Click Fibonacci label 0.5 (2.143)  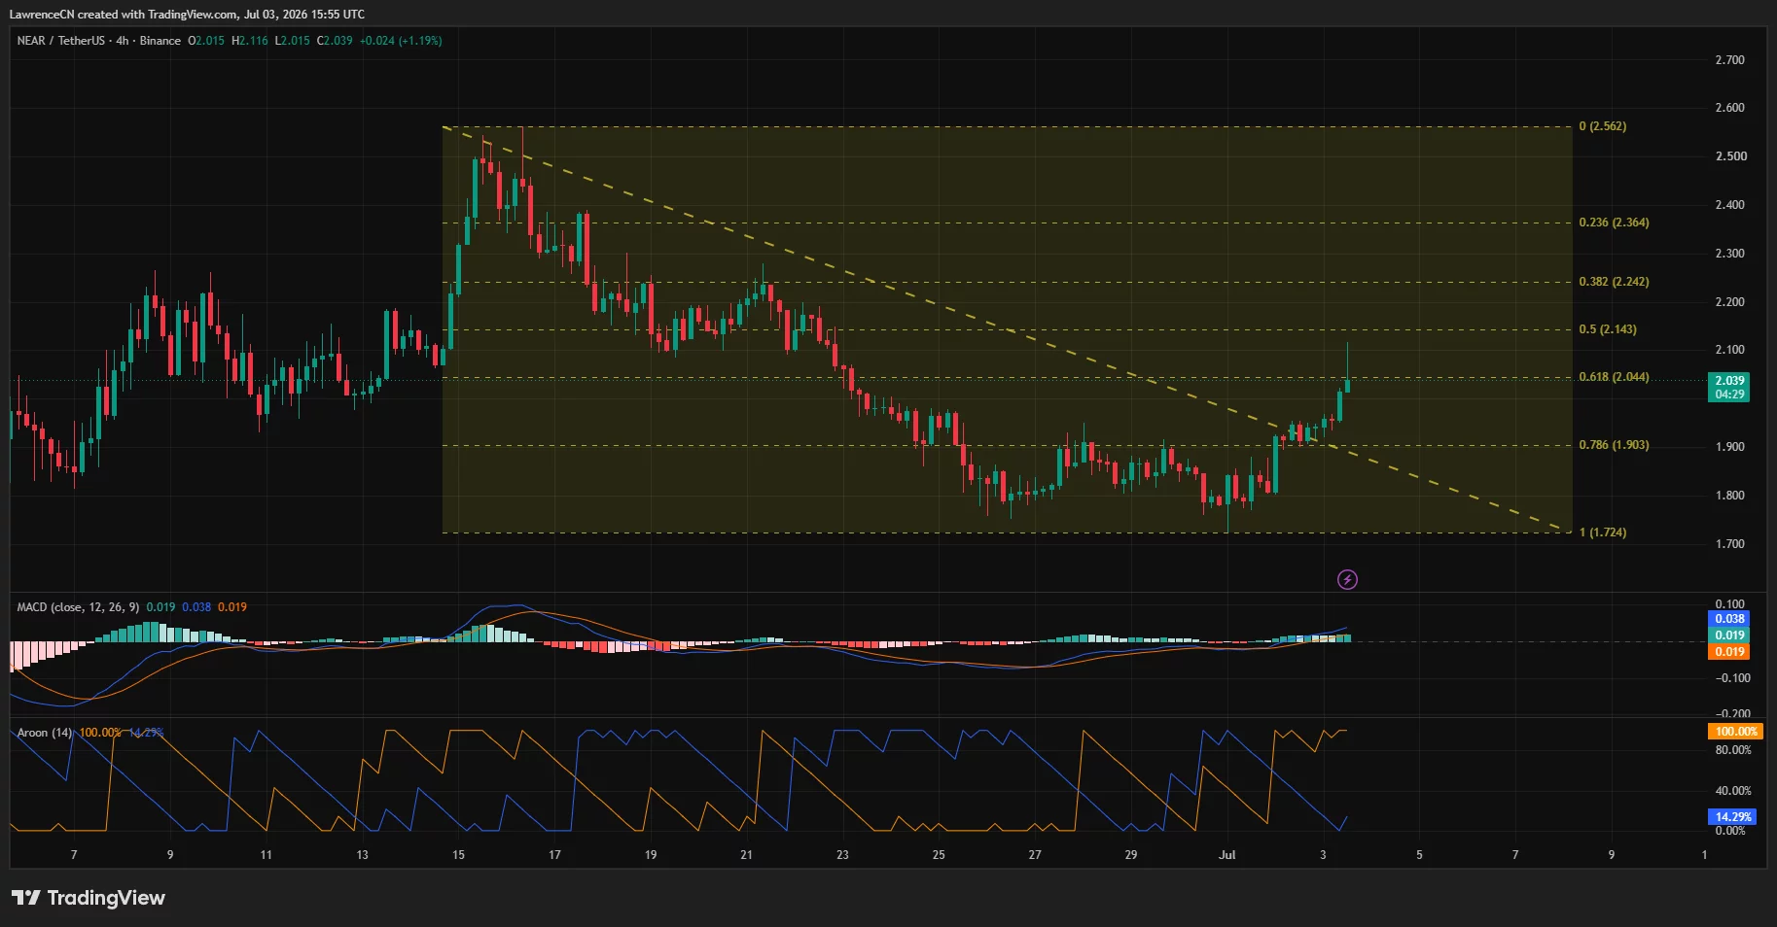[x=1608, y=329]
